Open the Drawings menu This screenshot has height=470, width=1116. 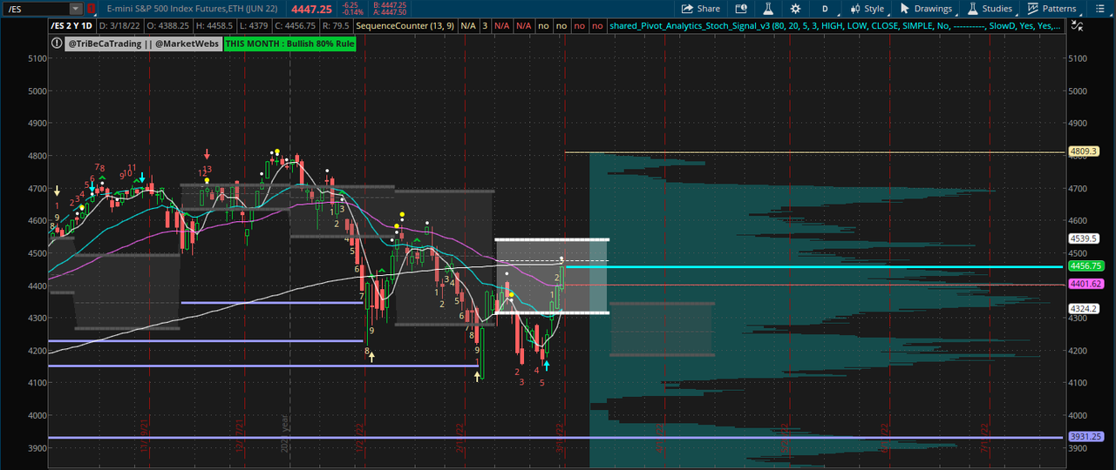tap(926, 9)
